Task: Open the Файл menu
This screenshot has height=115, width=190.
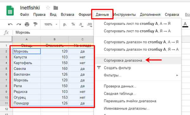Action: pyautogui.click(x=24, y=14)
